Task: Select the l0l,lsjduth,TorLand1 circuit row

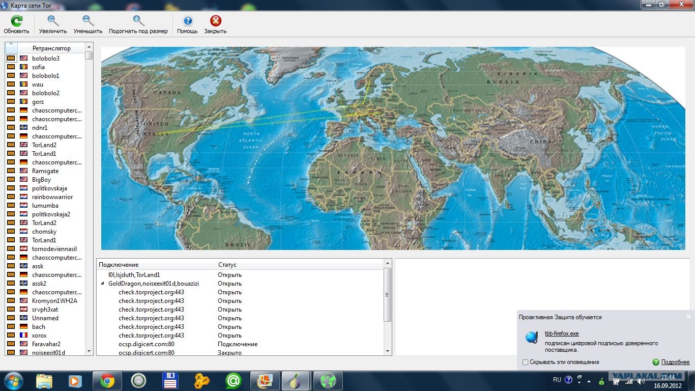Action: coord(240,275)
